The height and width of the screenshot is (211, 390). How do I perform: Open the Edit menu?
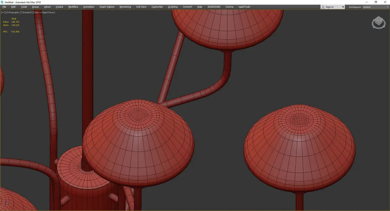coord(13,7)
